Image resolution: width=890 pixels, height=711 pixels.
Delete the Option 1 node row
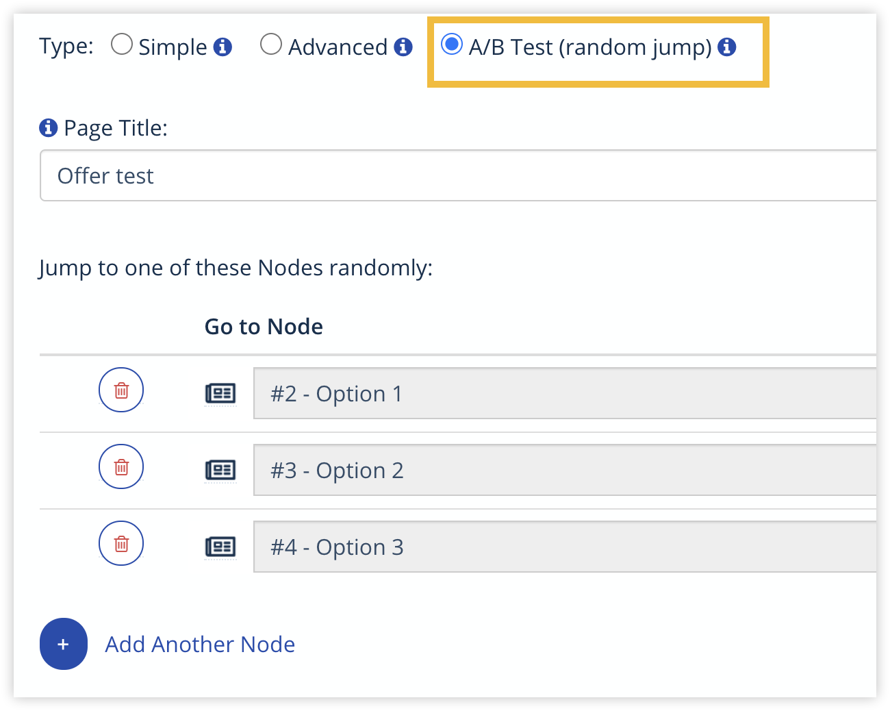click(121, 390)
